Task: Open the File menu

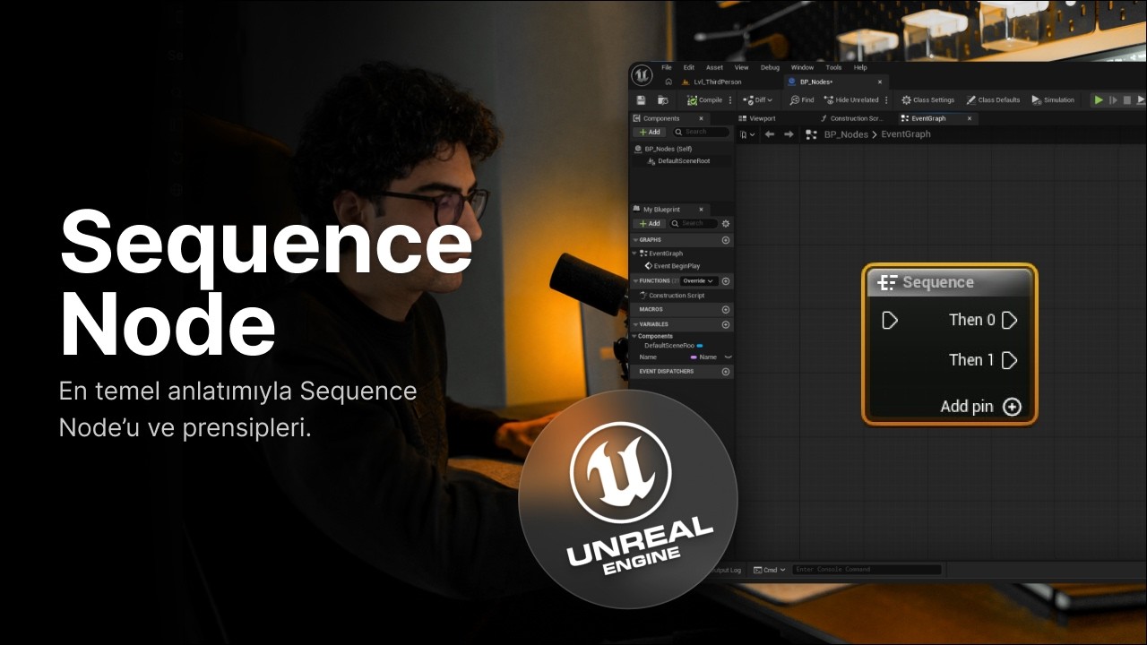Action: (x=667, y=67)
